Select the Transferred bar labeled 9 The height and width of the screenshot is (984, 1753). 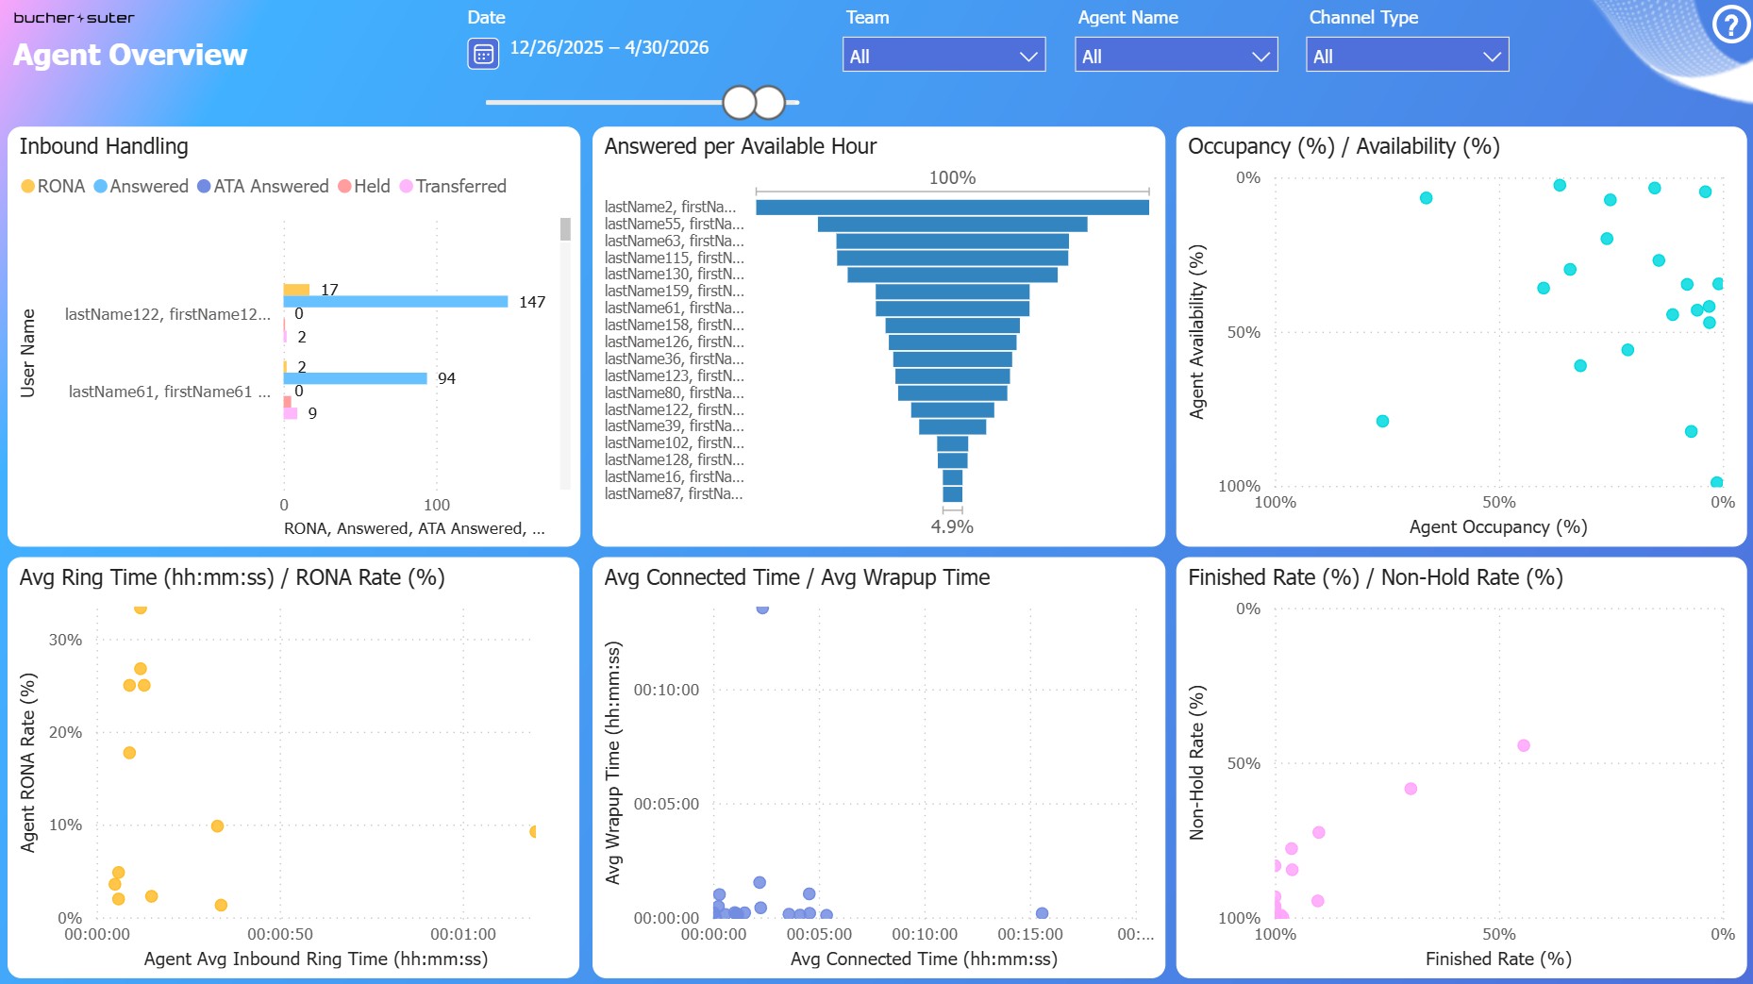pos(291,413)
